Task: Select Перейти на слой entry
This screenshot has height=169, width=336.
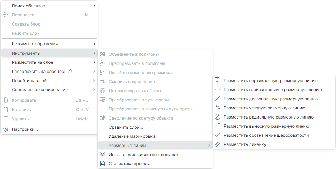Action: (x=49, y=81)
